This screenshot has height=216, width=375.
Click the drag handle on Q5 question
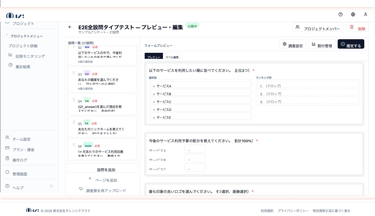click(74, 122)
